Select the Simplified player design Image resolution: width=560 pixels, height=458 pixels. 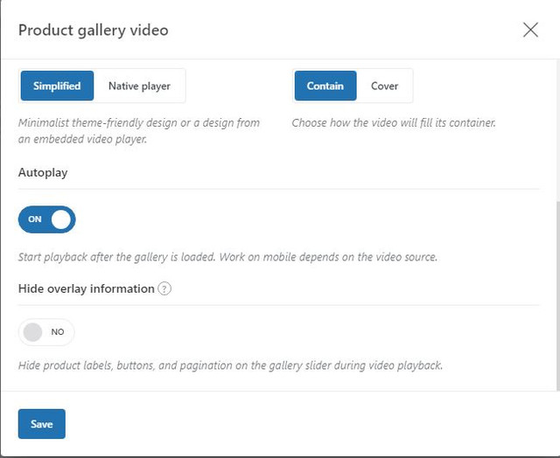[x=57, y=86]
